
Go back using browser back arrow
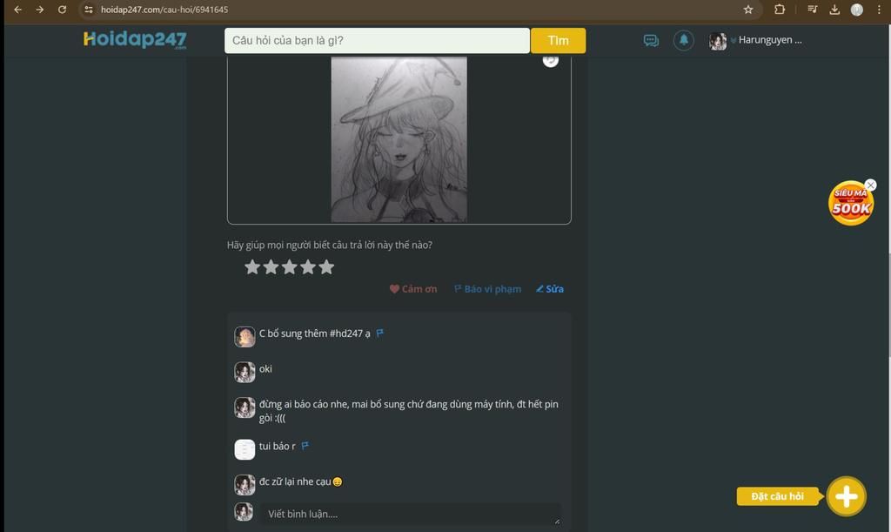tap(17, 10)
